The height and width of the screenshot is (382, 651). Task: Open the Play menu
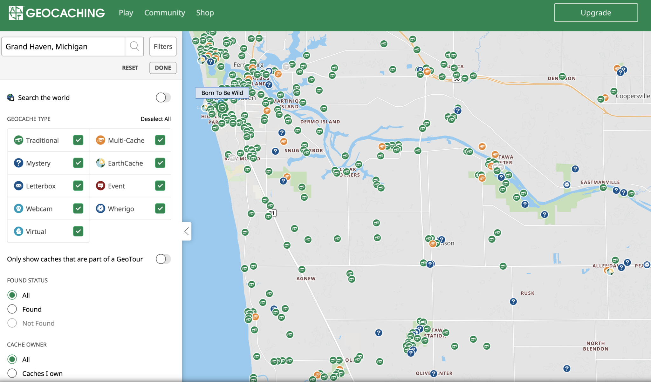(x=126, y=13)
